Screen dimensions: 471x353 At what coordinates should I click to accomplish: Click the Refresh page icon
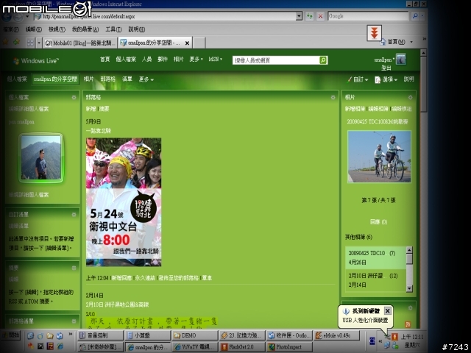tap(309, 16)
